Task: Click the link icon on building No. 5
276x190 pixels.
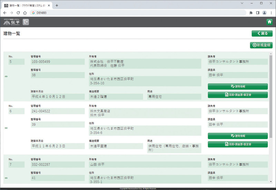Action: 6,76
